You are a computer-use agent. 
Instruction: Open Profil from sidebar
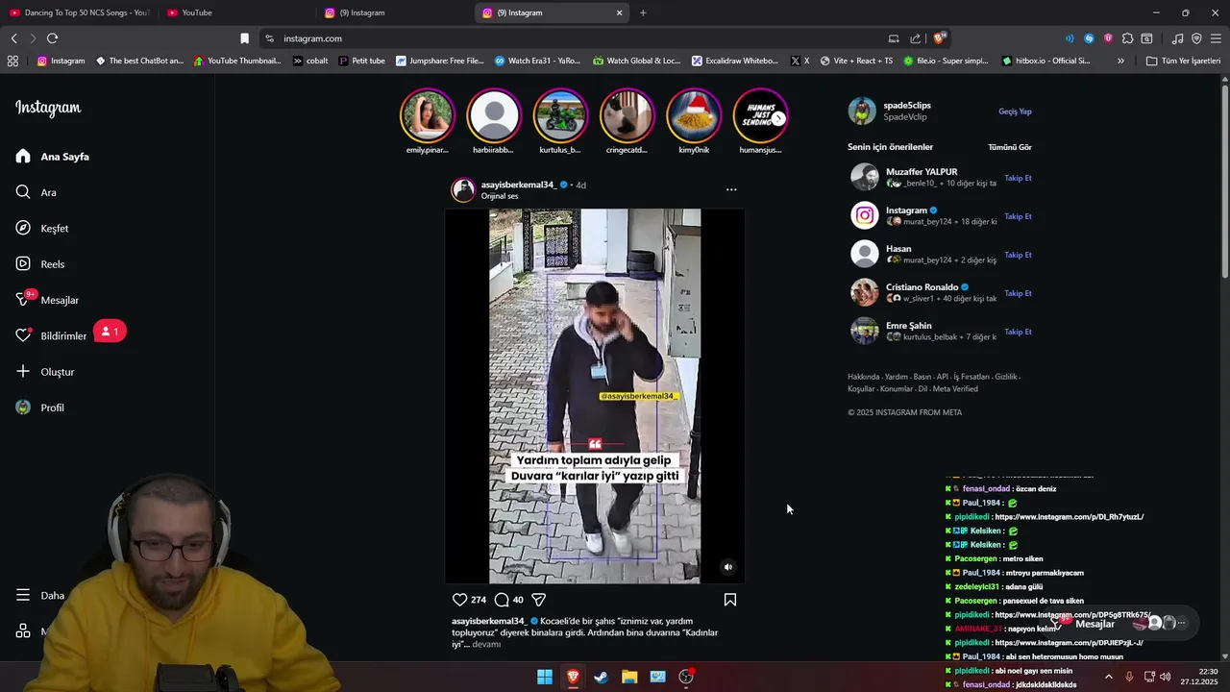(39, 408)
